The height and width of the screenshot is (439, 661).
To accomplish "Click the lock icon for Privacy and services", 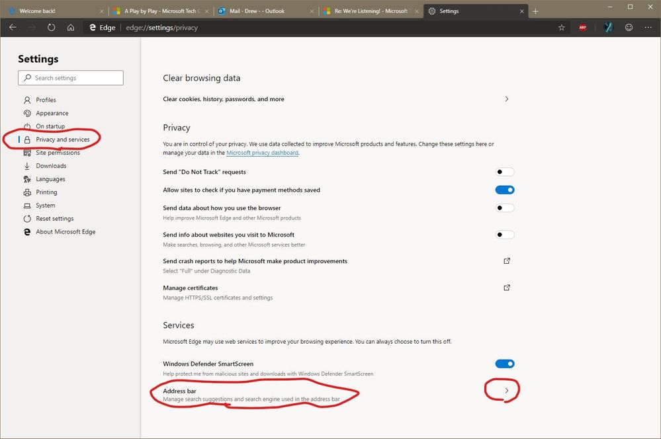I will coord(27,140).
